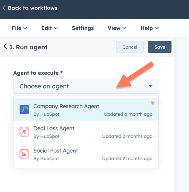Click back arrow beside 1. Run agent
This screenshot has width=189, height=192.
[x=5, y=47]
